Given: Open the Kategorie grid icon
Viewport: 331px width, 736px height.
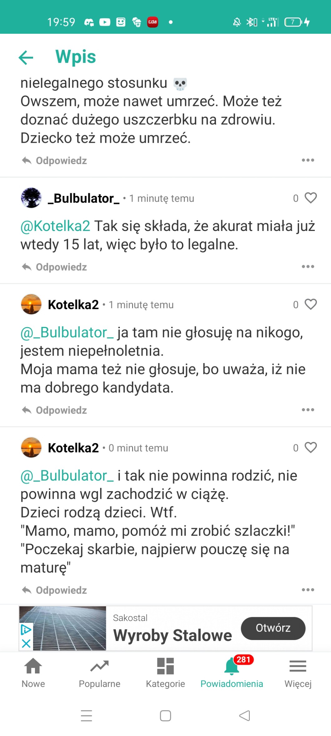Looking at the screenshot, I should (x=165, y=673).
